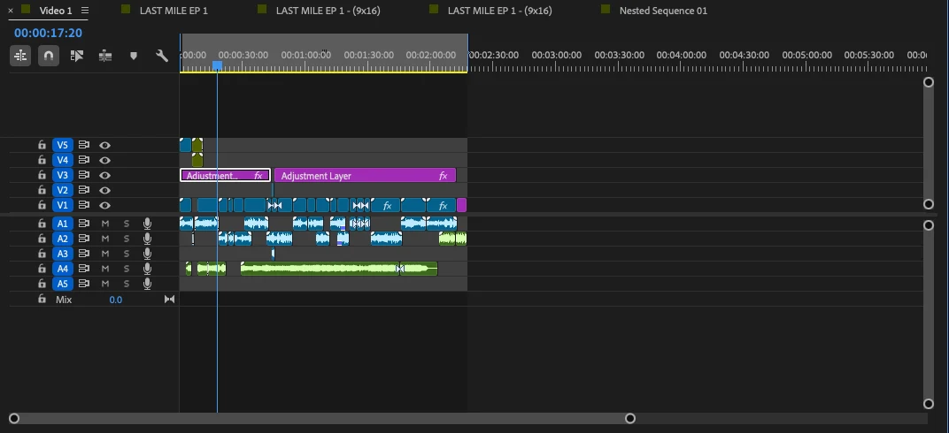Select the long green audio clip on A4
The height and width of the screenshot is (433, 949).
[x=320, y=268]
